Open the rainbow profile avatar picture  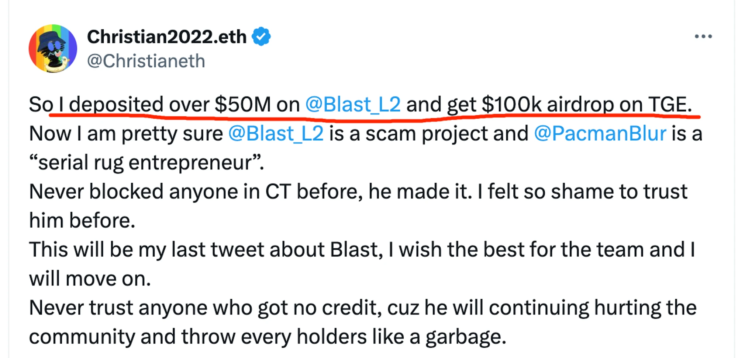[53, 49]
